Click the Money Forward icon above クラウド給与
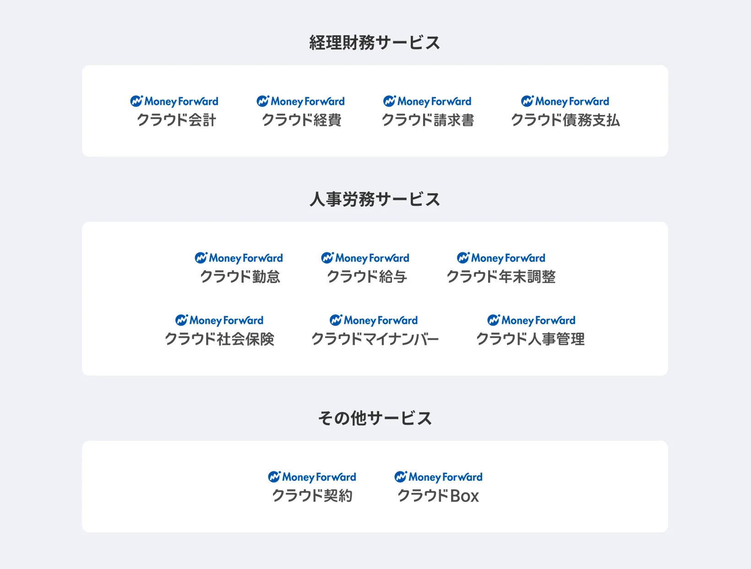This screenshot has height=569, width=751. point(327,258)
